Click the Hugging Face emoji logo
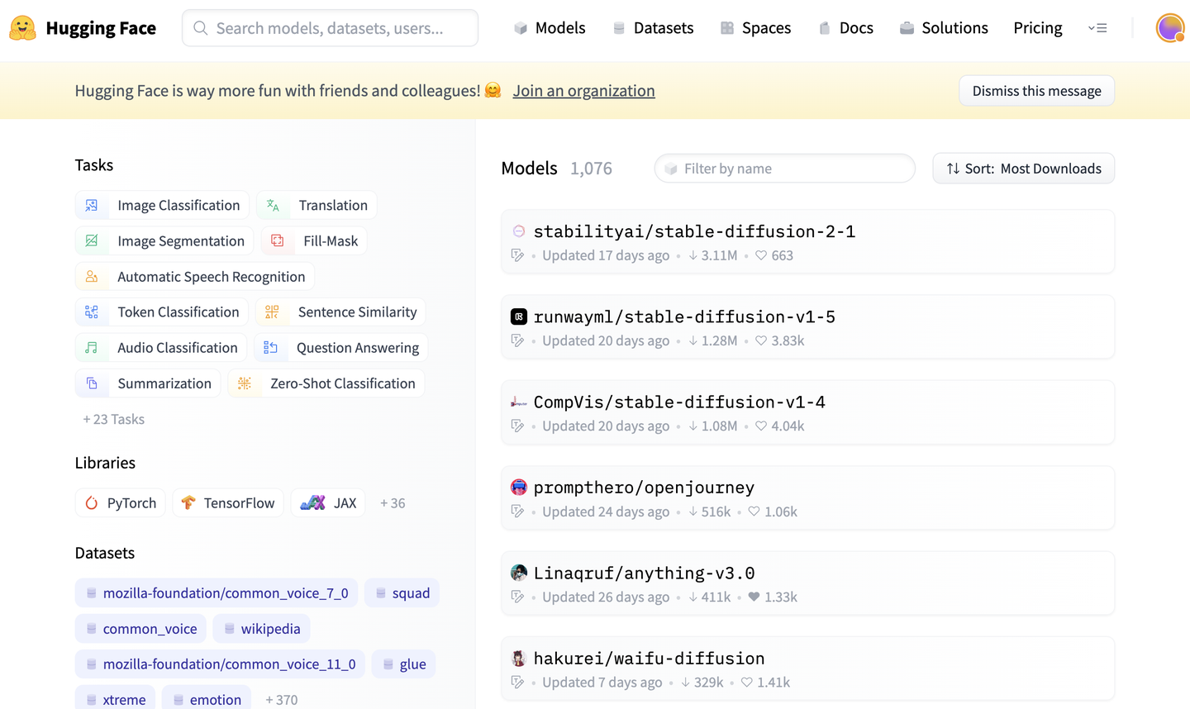Image resolution: width=1190 pixels, height=709 pixels. (22, 28)
